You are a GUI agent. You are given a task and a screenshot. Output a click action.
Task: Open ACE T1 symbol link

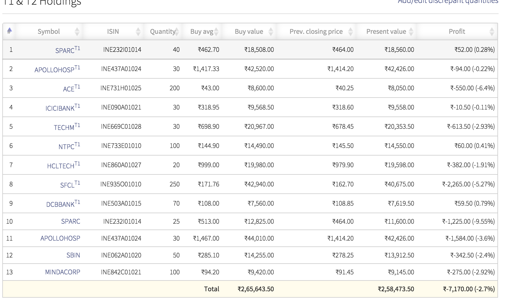71,88
